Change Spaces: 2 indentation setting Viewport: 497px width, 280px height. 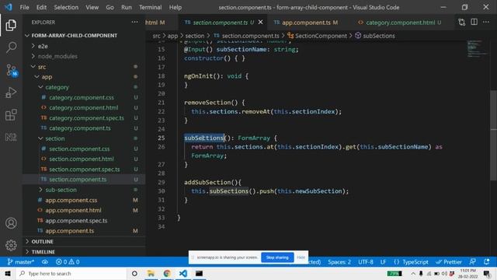click(x=339, y=262)
